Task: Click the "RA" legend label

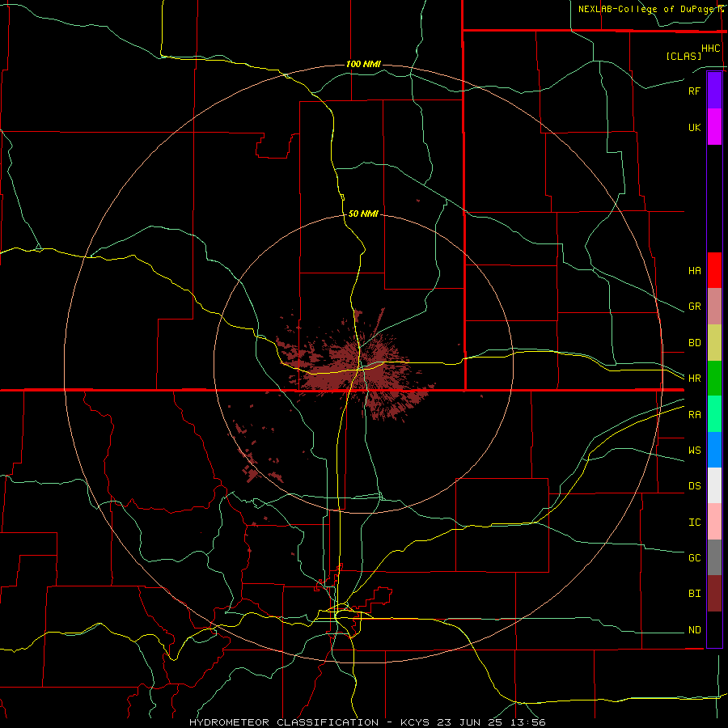Action: (694, 415)
